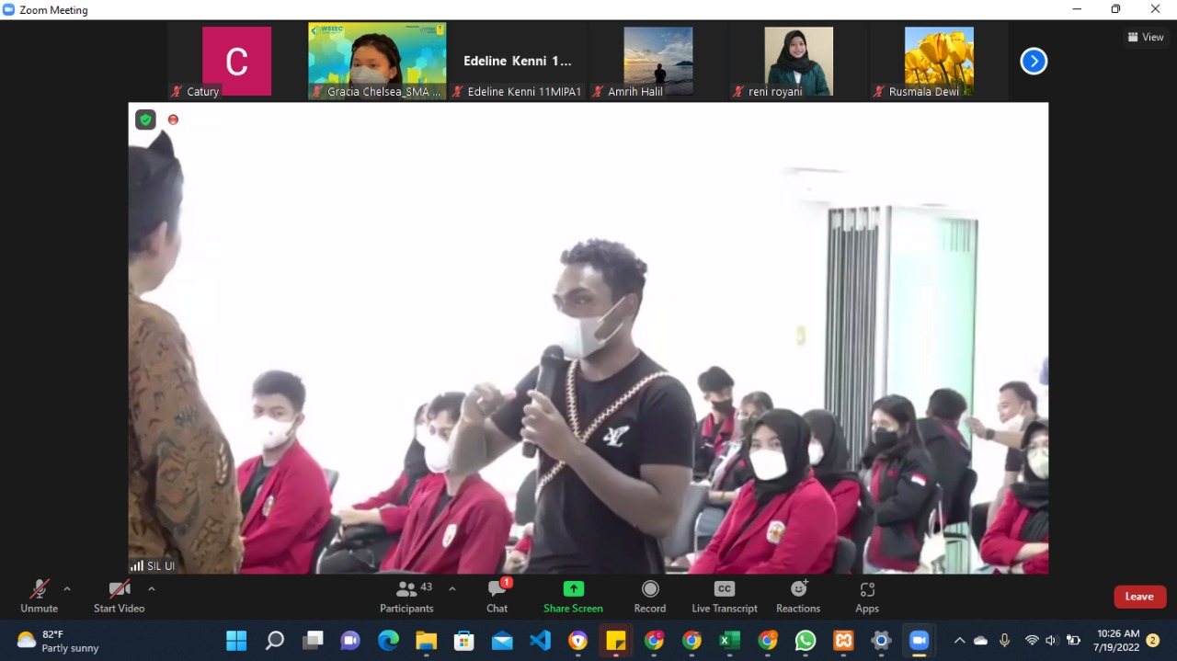The image size is (1177, 661).
Task: Enable Live Transcript captions
Action: coord(724,596)
